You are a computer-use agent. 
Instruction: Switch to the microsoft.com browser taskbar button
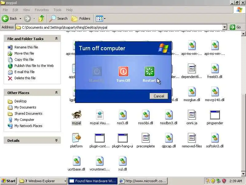pyautogui.click(x=143, y=181)
